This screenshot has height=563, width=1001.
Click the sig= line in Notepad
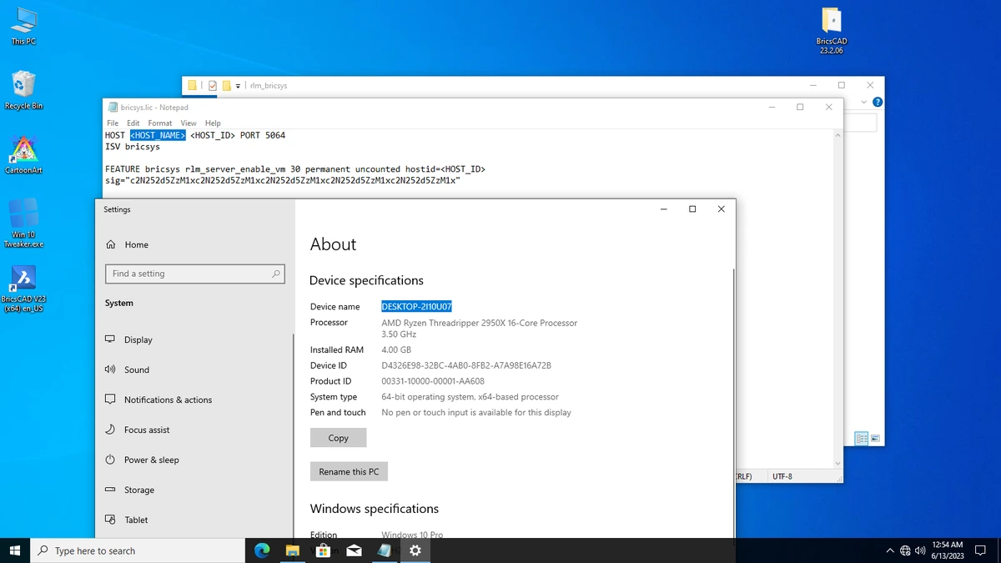283,180
